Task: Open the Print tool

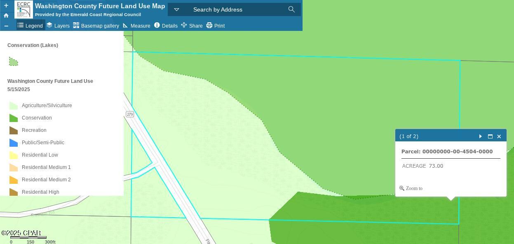Action: (216, 26)
